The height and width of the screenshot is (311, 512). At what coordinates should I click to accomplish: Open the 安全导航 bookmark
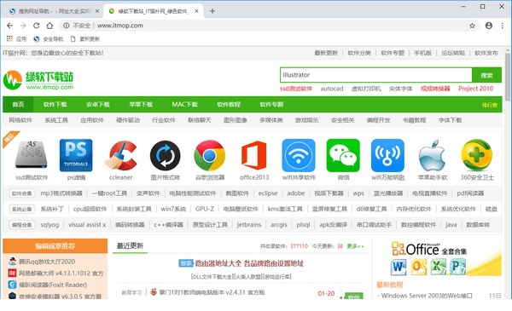[x=49, y=39]
